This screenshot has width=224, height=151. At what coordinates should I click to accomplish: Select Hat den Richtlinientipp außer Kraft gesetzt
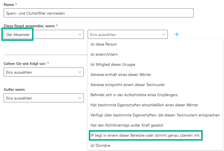pyautogui.click(x=127, y=125)
